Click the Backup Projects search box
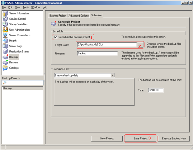193x150 pixels. click(x=23, y=82)
